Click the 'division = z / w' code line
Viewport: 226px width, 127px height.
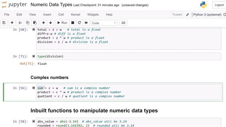pyautogui.click(x=73, y=42)
